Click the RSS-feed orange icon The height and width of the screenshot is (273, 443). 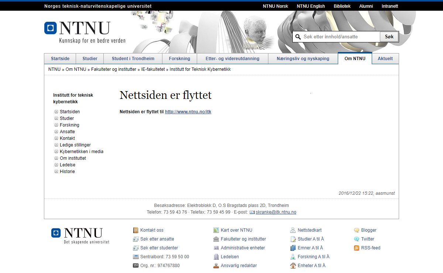(357, 248)
